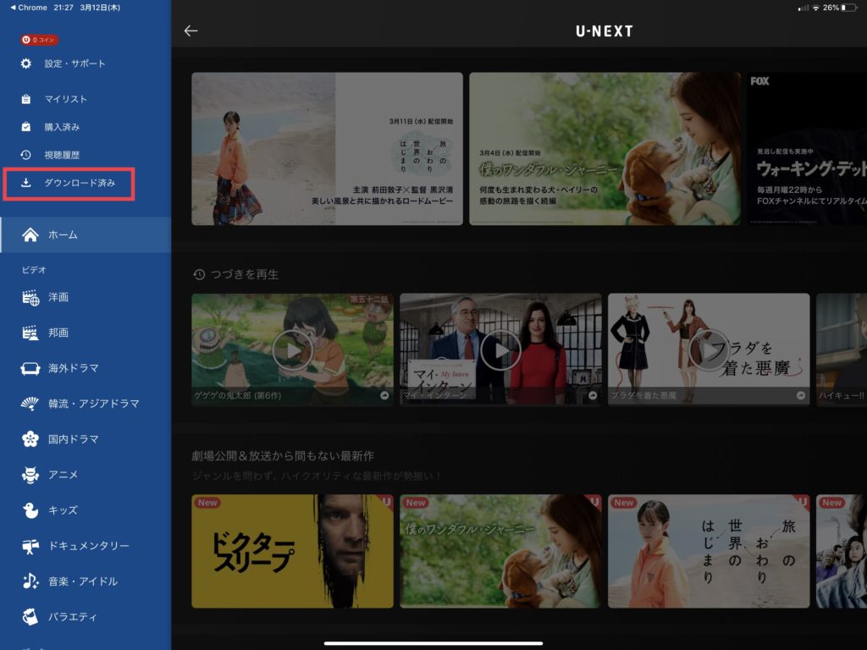Tap the 邦画 clapperboard icon
867x650 pixels.
point(30,333)
